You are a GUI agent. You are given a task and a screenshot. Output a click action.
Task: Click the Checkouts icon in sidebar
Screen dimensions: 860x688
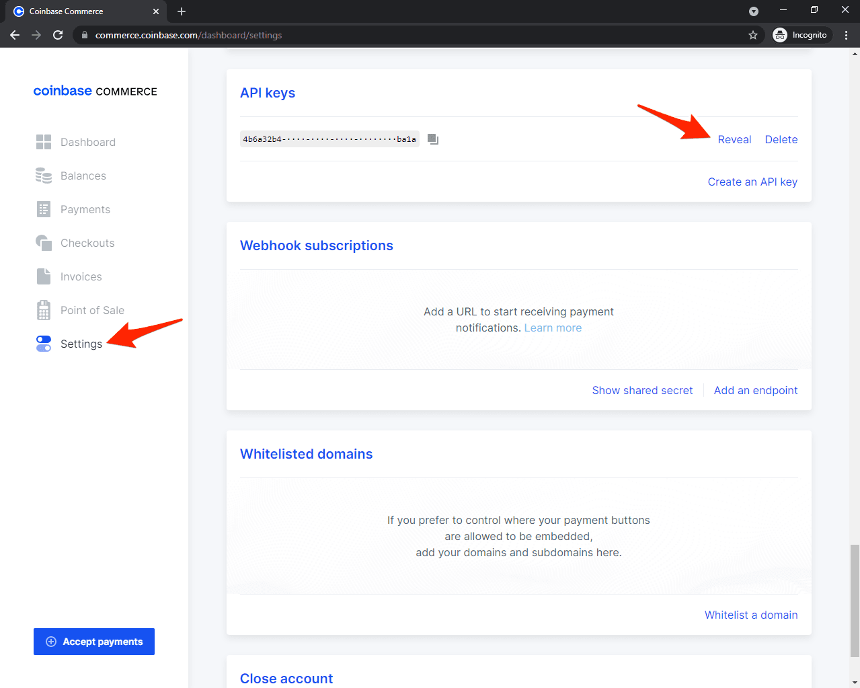point(44,243)
